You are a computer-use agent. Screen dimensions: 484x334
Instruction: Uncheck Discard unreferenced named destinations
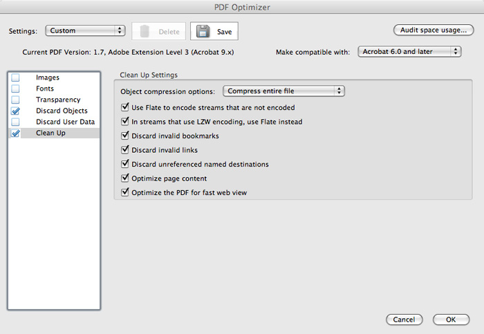click(x=125, y=165)
